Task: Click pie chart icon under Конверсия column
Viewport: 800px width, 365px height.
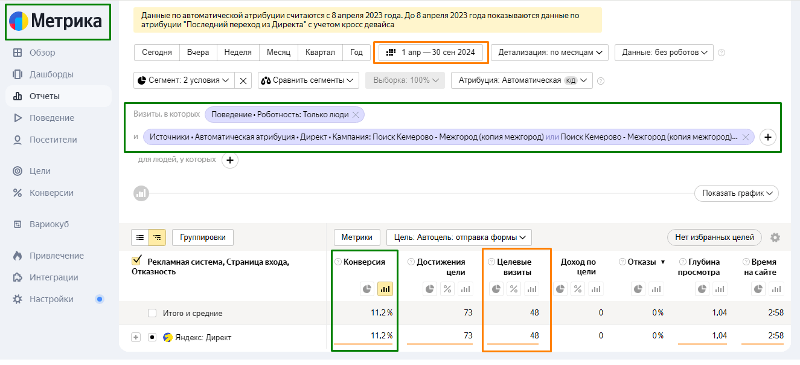Action: pos(366,289)
